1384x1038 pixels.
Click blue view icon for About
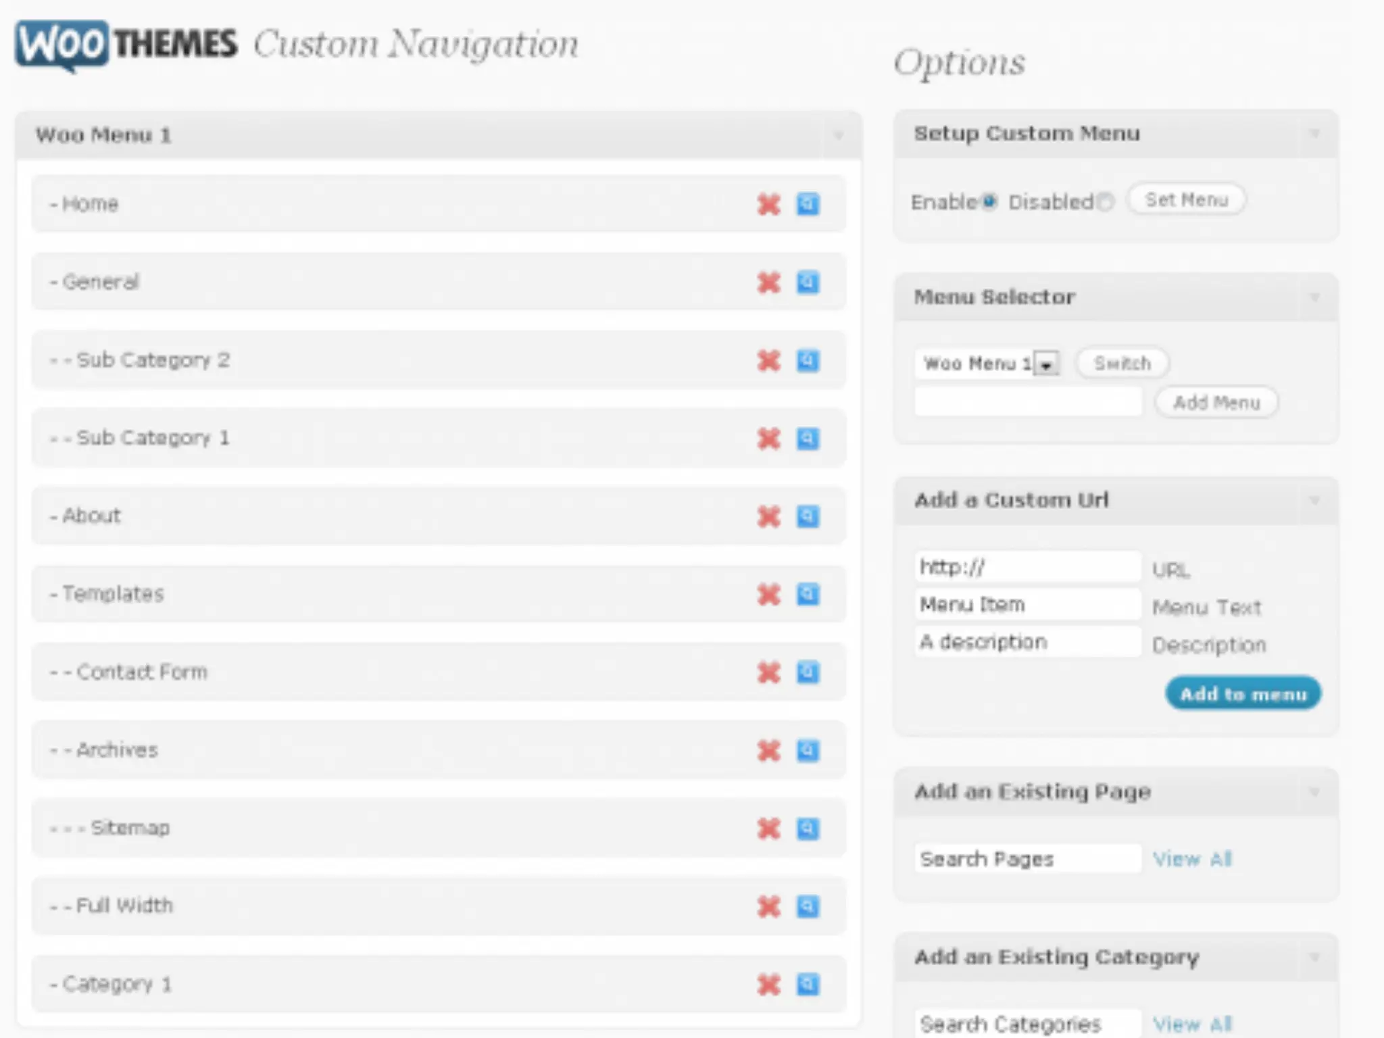[x=808, y=516]
